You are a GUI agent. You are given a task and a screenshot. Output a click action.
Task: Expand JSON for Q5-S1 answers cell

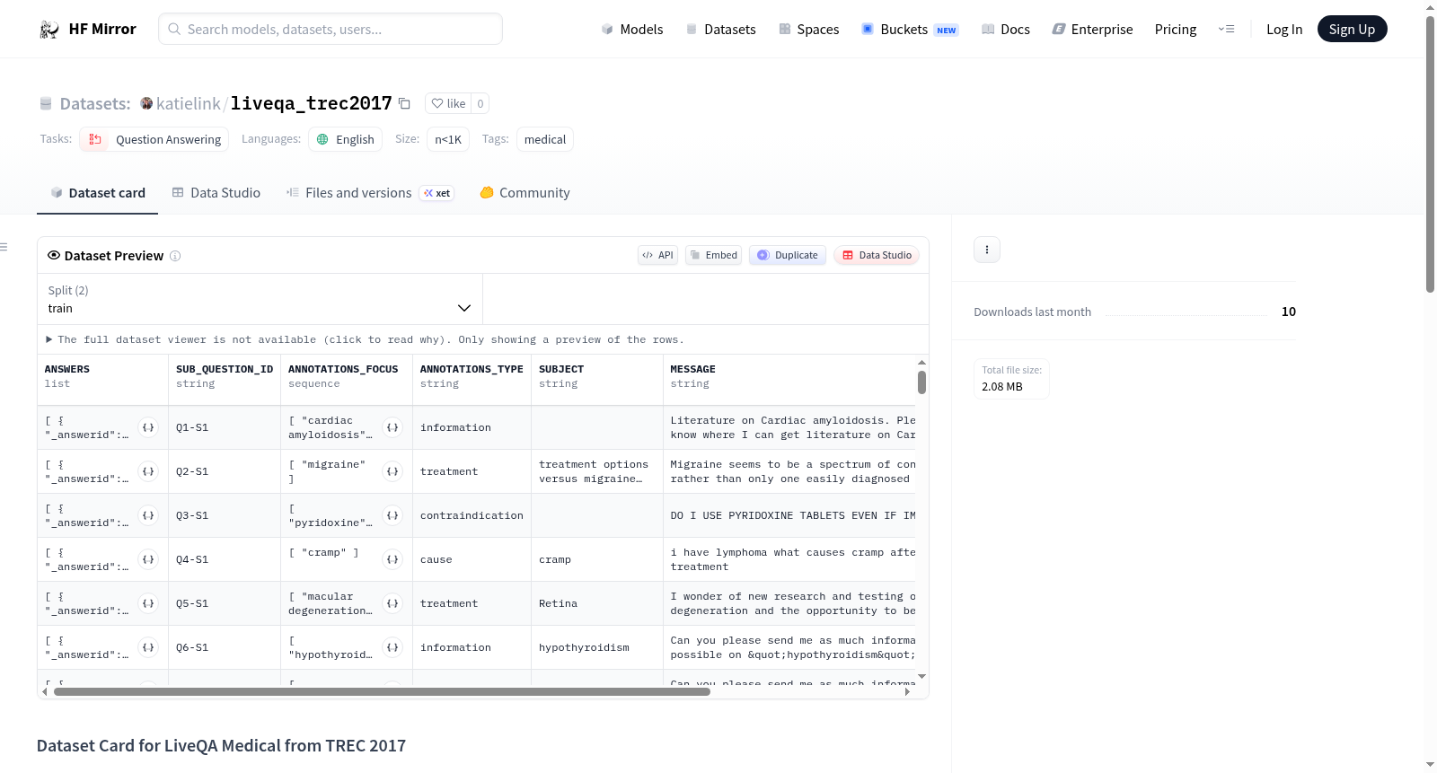click(149, 603)
